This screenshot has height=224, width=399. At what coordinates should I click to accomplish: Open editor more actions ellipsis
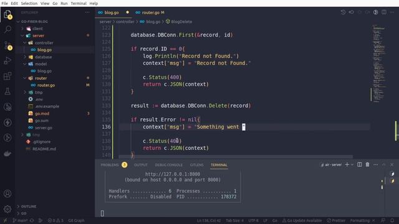392,12
